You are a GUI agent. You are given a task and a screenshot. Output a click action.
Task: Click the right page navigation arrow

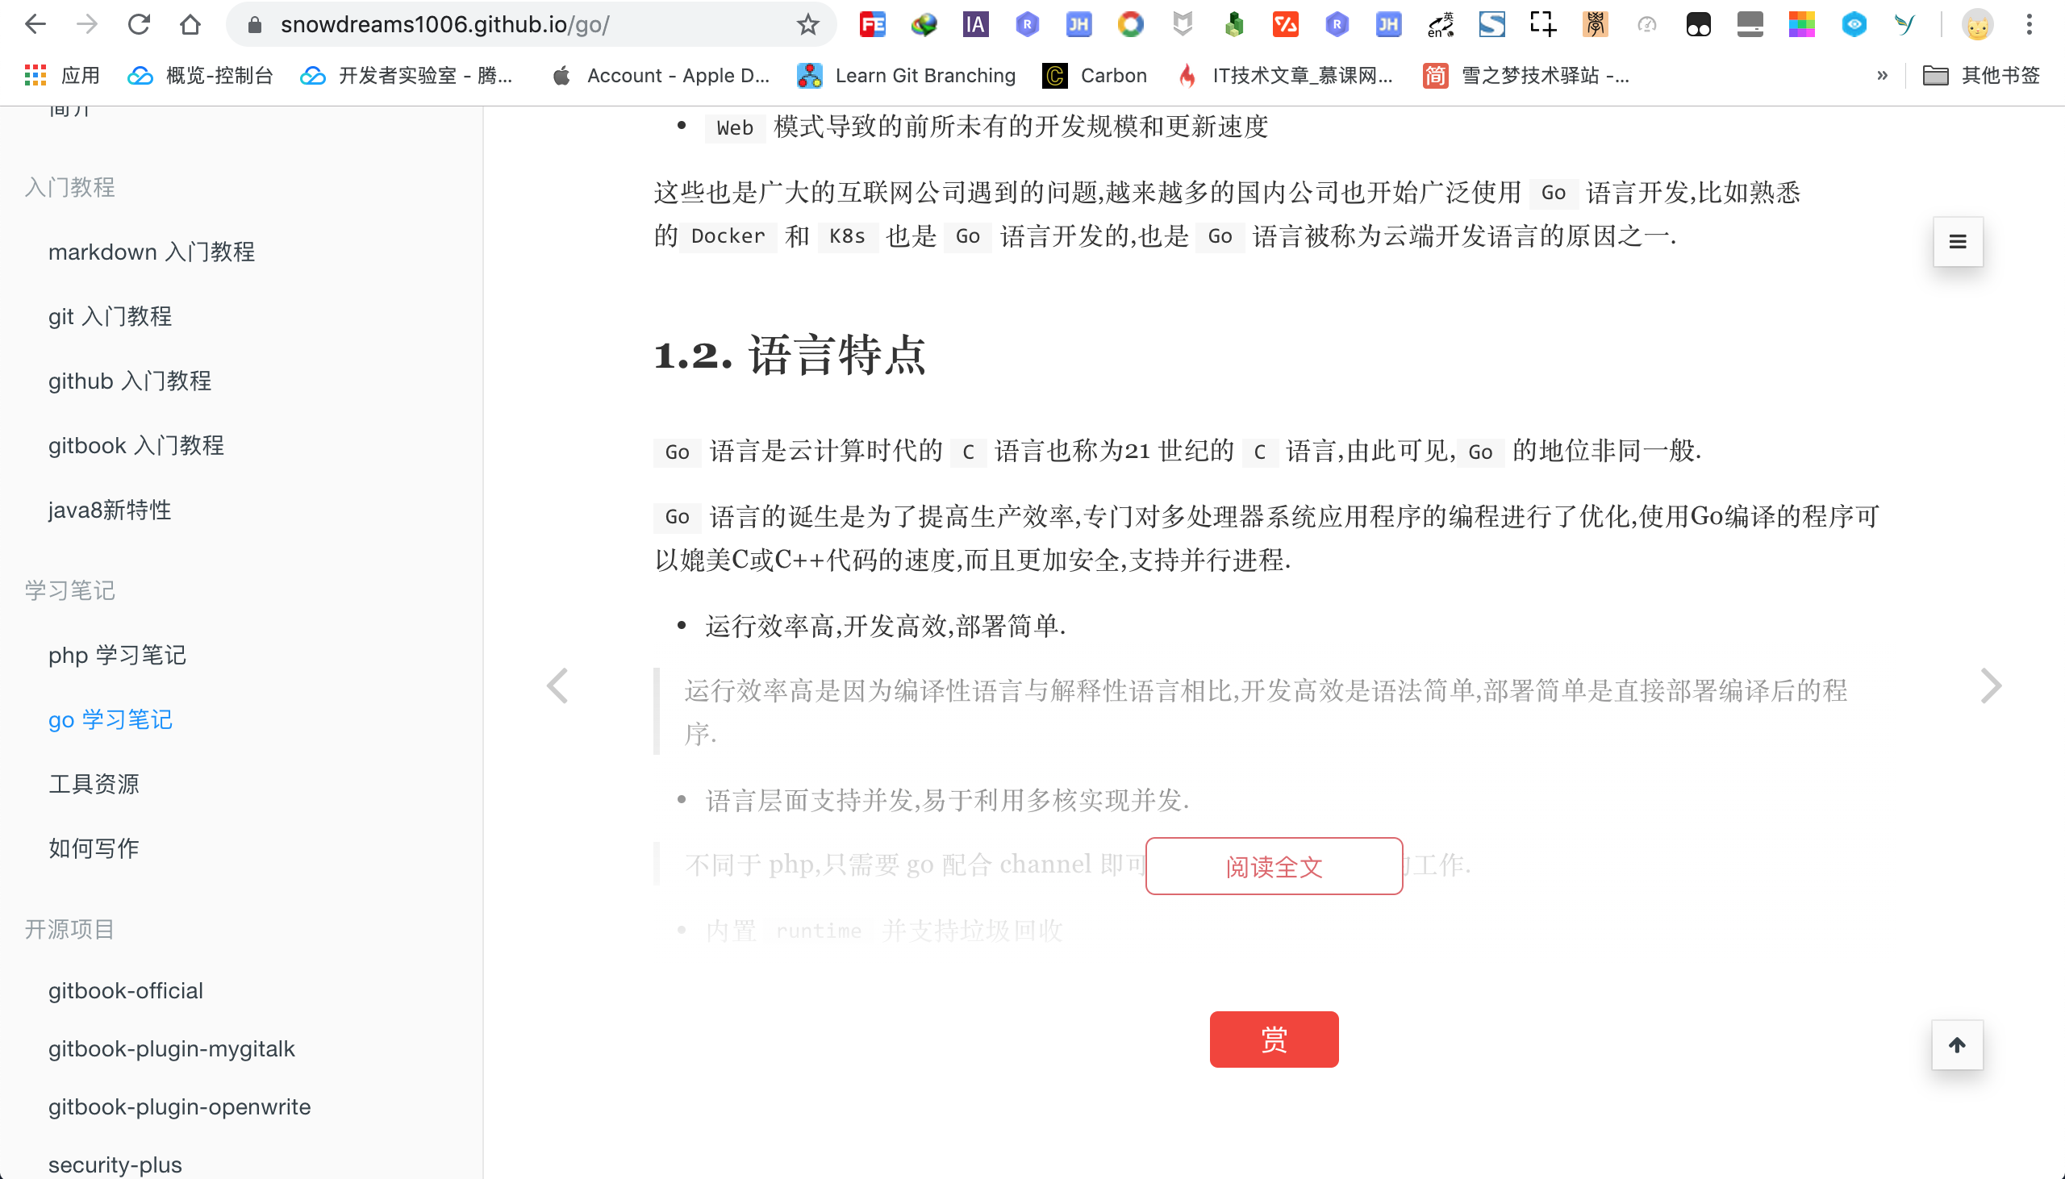(x=1993, y=685)
